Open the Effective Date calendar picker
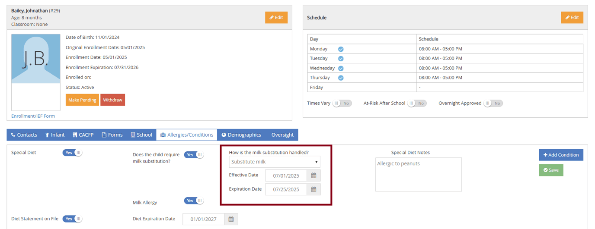 313,176
